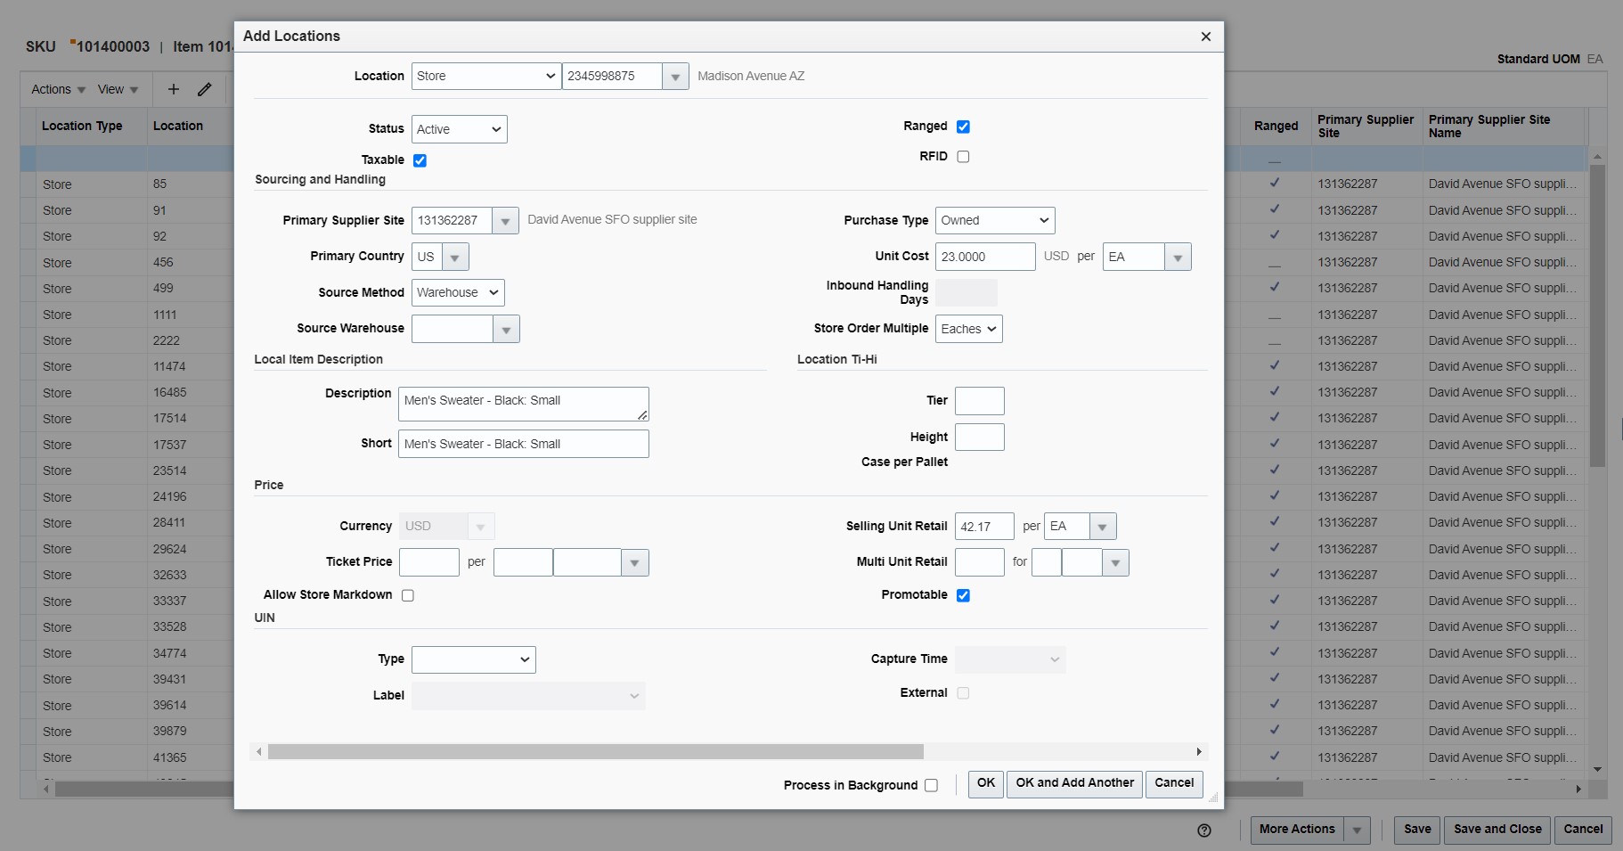Open the Location type dropdown (Store)

486,77
